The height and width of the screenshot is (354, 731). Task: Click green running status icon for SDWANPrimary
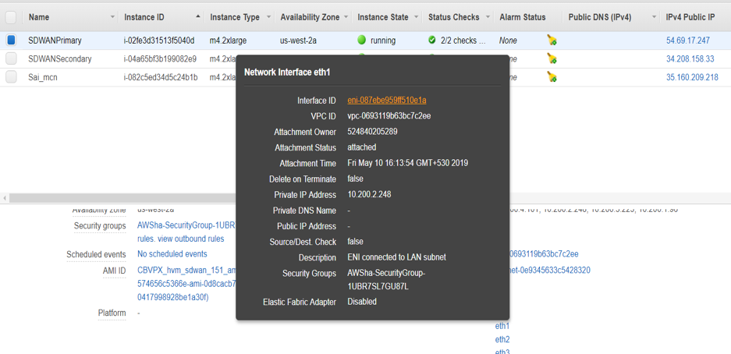coord(361,41)
